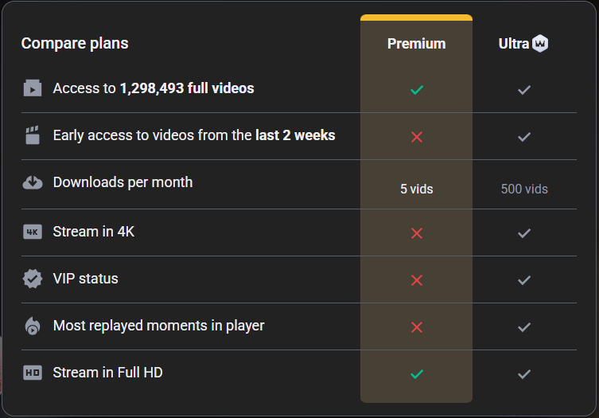Click Ultra checkmark for VIP status
This screenshot has width=599, height=418.
pyautogui.click(x=523, y=280)
